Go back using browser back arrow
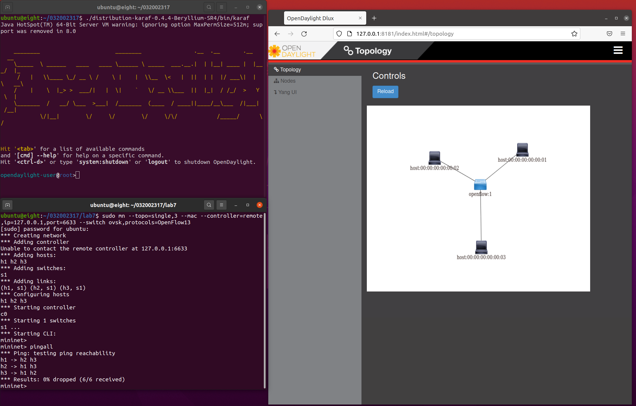The height and width of the screenshot is (406, 636). point(277,34)
